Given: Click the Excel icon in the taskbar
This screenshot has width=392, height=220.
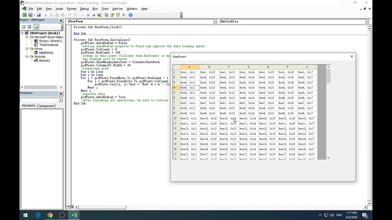Looking at the screenshot, I should coord(74,215).
